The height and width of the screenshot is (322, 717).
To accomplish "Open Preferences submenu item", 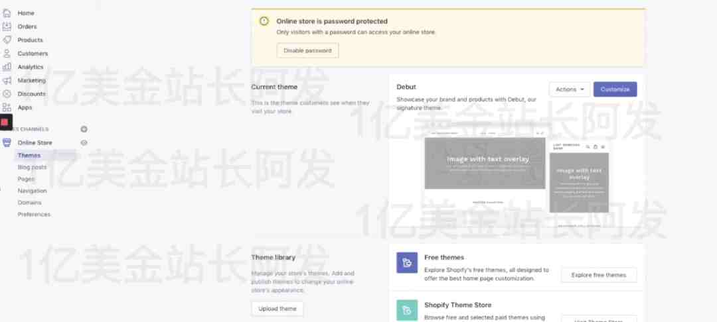I will point(35,215).
